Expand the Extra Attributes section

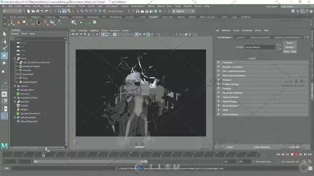(218, 114)
